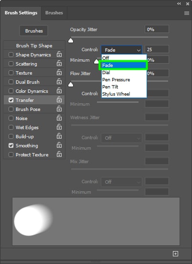Uncheck the Transfer checkbox

tap(11, 100)
